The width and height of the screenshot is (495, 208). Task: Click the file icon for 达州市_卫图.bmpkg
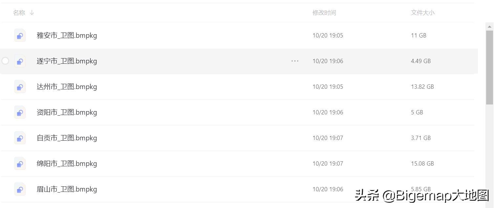point(20,87)
